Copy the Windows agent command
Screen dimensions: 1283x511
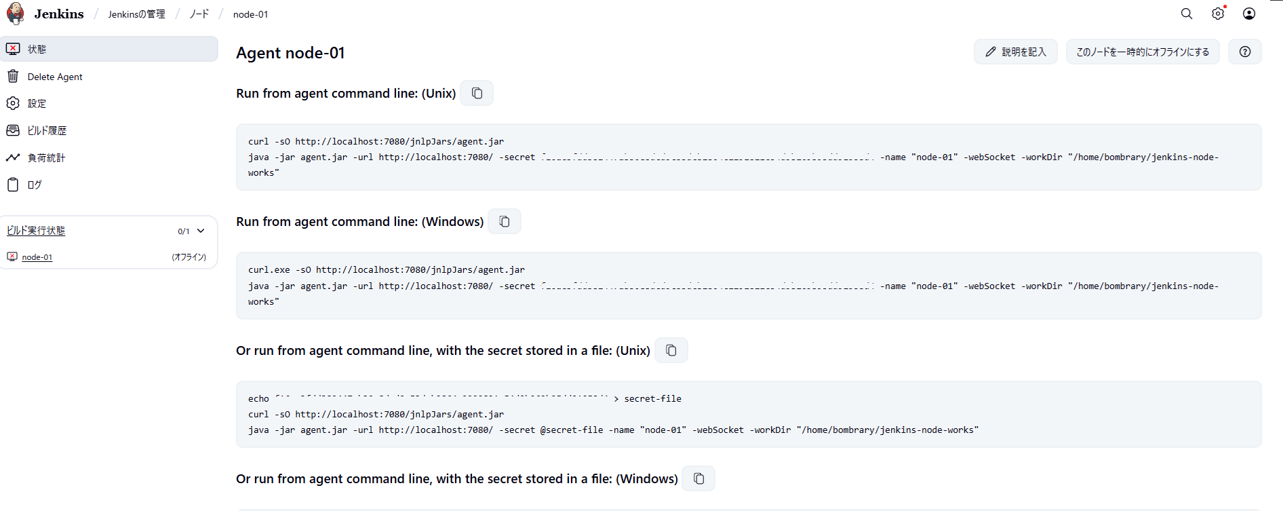pos(505,221)
